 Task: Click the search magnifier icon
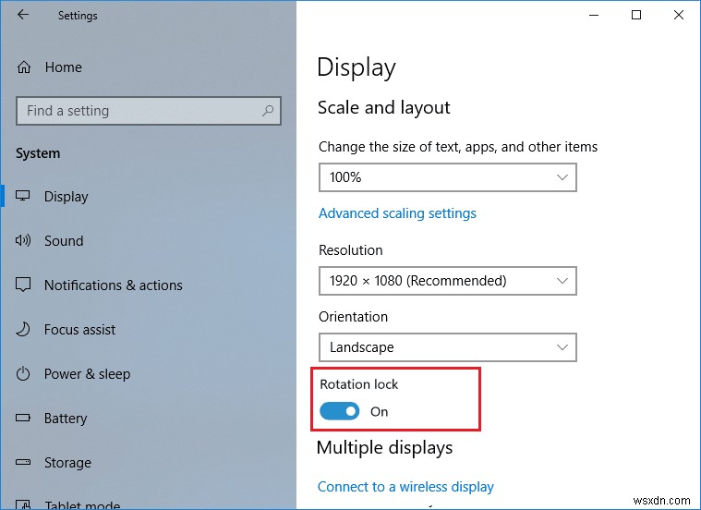(x=268, y=111)
